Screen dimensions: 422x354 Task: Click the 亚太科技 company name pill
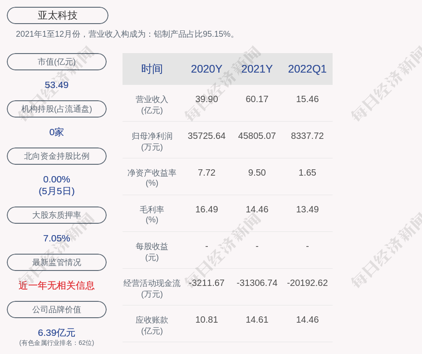(x=57, y=15)
